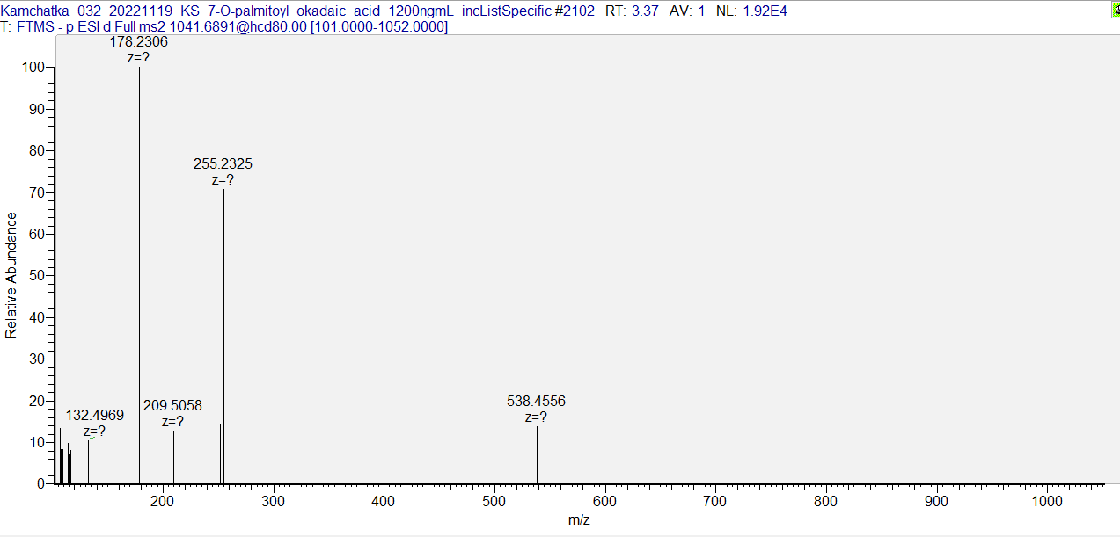Click the 538.4556 peak label
The height and width of the screenshot is (537, 1120).
click(536, 401)
